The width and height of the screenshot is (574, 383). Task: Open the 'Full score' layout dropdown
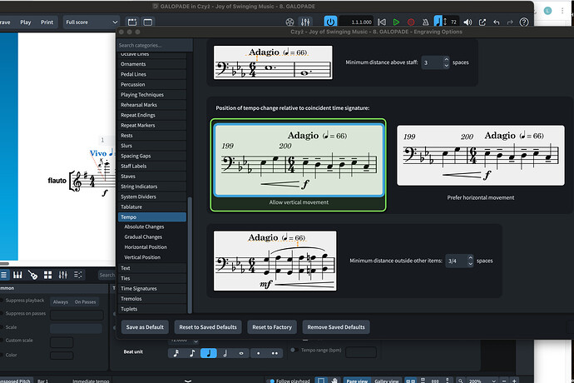[90, 22]
